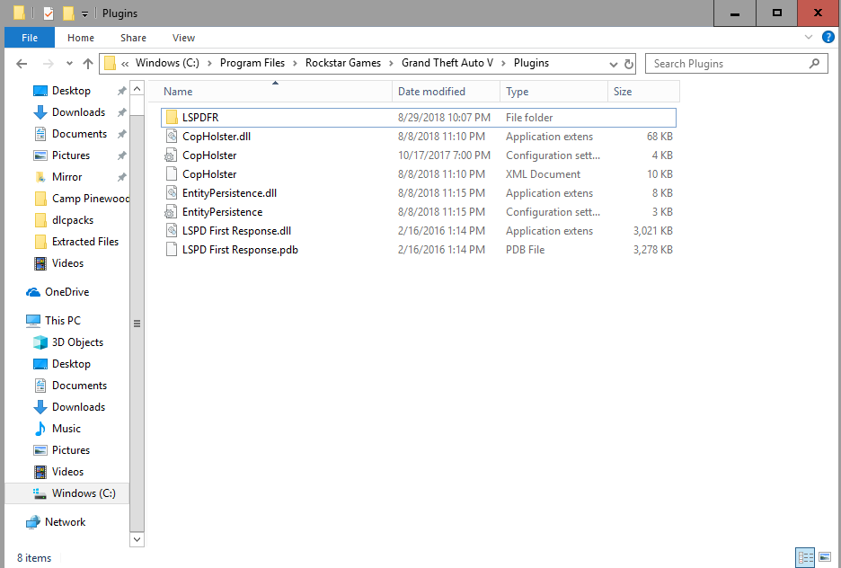Select the LSPD First Response.pdb icon
This screenshot has width=841, height=568.
pyautogui.click(x=172, y=250)
